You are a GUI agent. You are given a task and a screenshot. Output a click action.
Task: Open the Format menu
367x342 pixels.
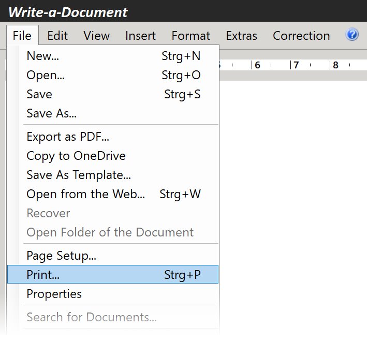[x=191, y=36]
